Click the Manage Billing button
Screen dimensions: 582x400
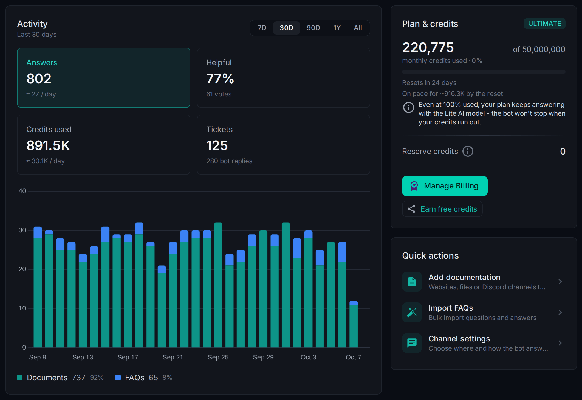click(x=445, y=186)
